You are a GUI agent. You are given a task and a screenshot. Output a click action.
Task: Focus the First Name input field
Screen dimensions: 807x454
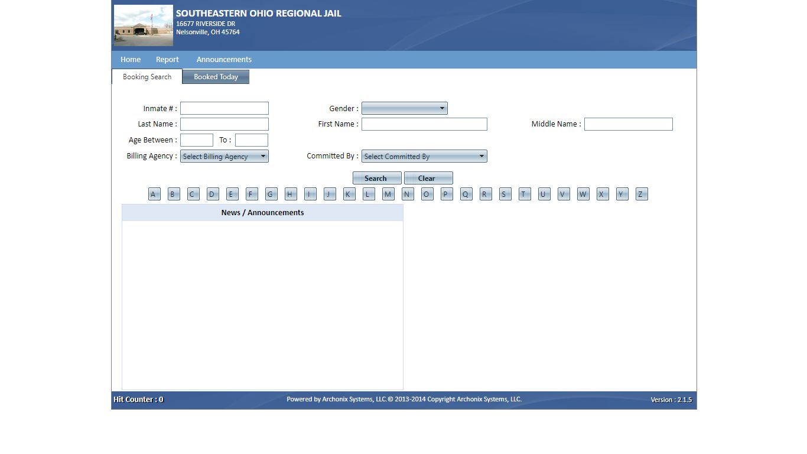coord(424,124)
